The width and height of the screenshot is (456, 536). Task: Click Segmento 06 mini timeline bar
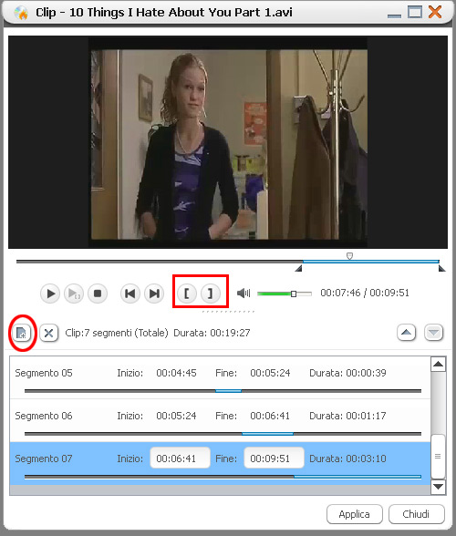click(x=223, y=434)
